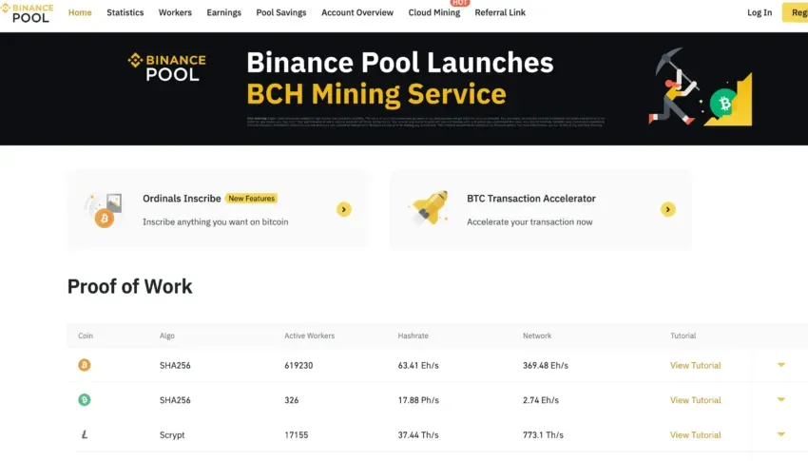Expand the Bitcoin Cash row details
This screenshot has width=808, height=461.
click(781, 400)
